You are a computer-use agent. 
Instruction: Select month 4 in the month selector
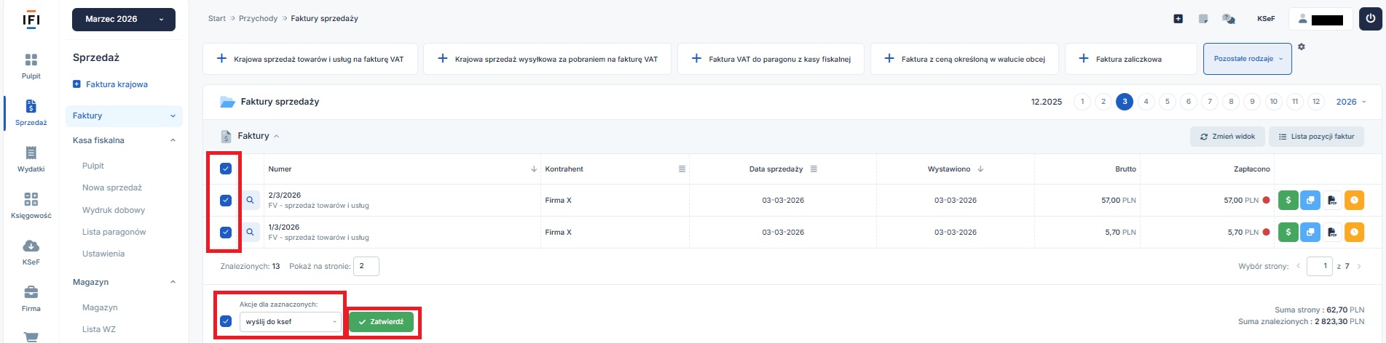tap(1146, 102)
